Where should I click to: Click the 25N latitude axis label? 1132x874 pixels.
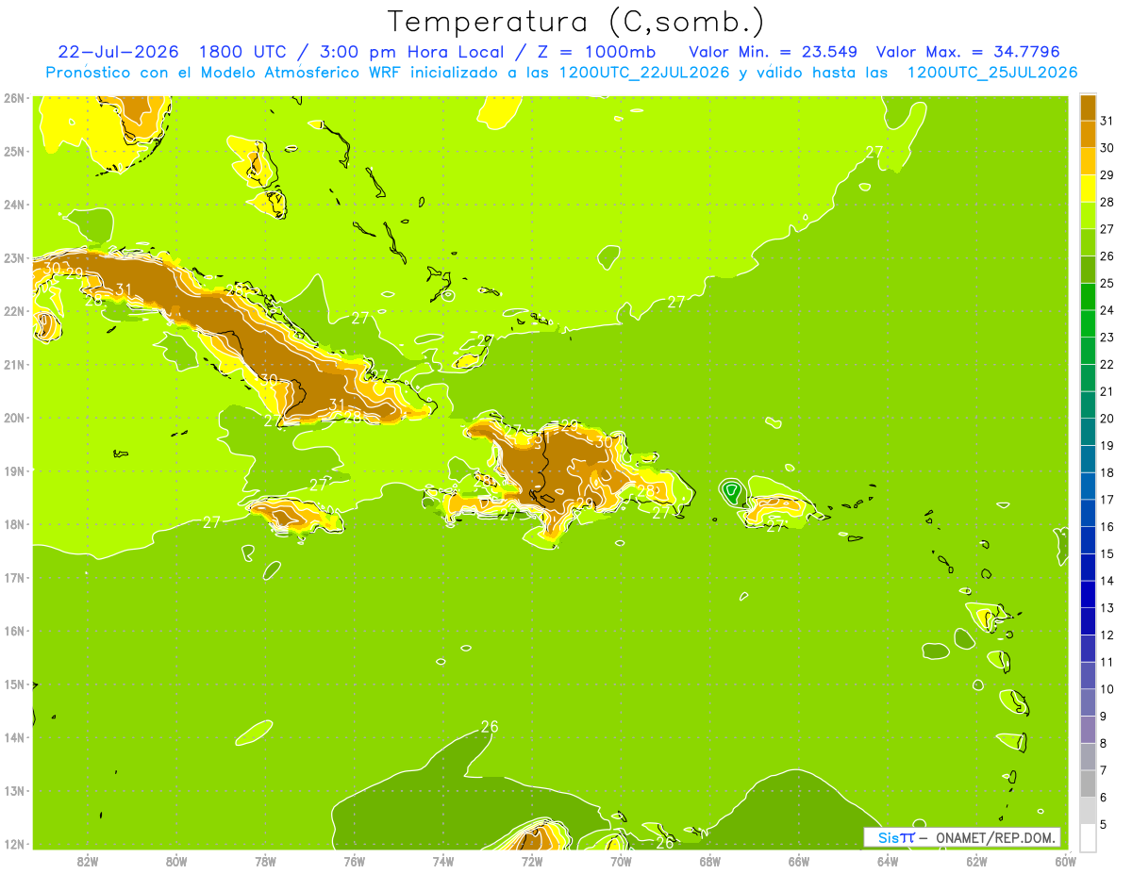pyautogui.click(x=14, y=151)
